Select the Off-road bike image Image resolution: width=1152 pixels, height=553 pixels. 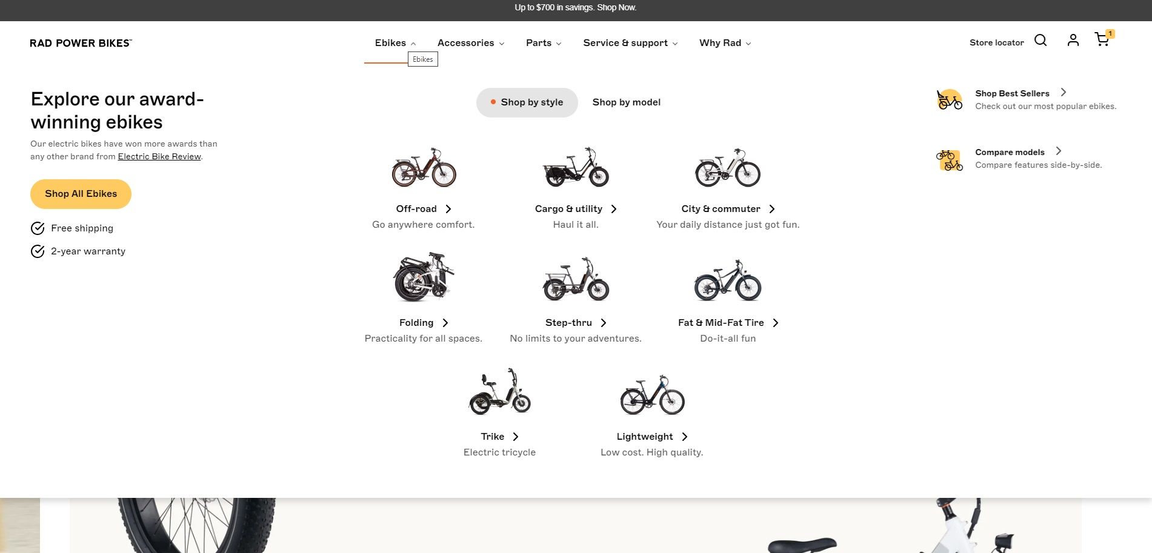[x=424, y=168]
